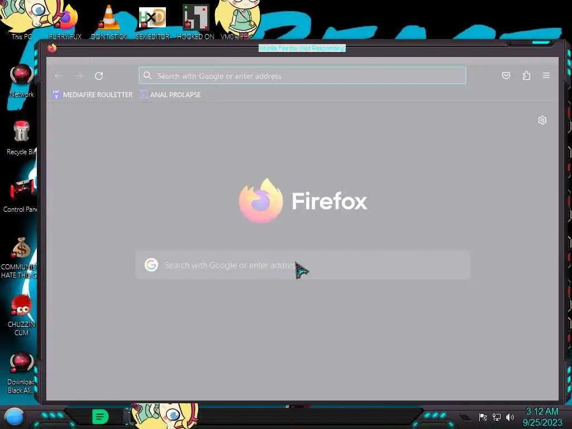Focus the top address bar field
Image resolution: width=572 pixels, height=429 pixels.
[x=302, y=75]
